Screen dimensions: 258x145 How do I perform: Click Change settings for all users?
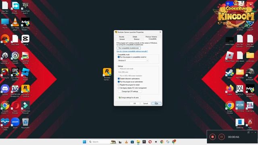(129, 97)
